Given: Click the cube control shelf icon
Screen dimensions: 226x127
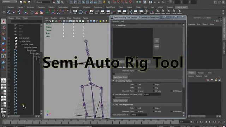Looking at the screenshot, I should tap(163, 12).
